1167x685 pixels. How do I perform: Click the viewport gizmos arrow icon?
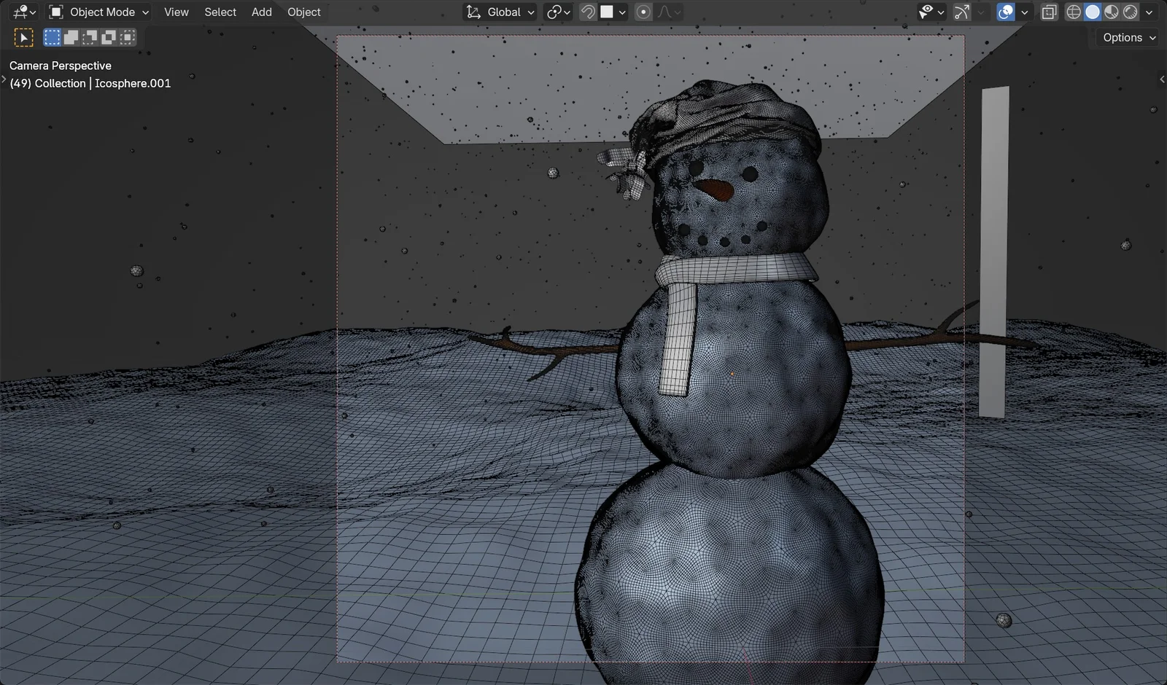coord(961,12)
